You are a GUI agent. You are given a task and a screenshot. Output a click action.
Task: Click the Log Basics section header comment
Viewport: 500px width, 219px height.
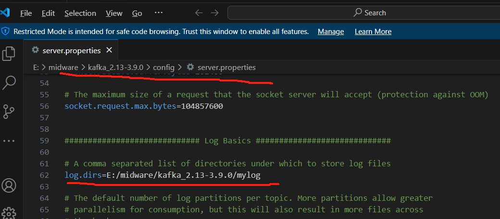pyautogui.click(x=228, y=140)
